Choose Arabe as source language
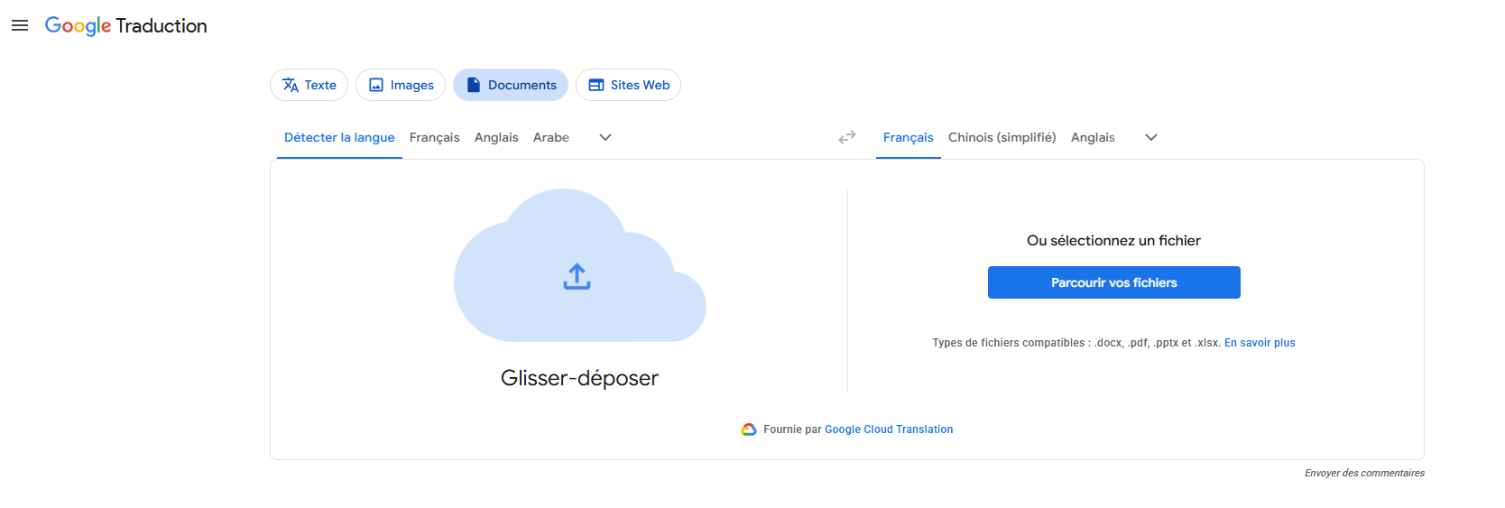1505x508 pixels. pyautogui.click(x=551, y=137)
